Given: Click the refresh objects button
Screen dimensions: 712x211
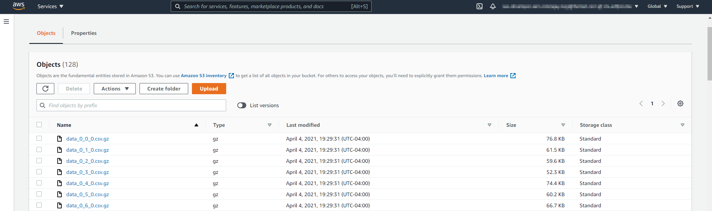Looking at the screenshot, I should (45, 89).
